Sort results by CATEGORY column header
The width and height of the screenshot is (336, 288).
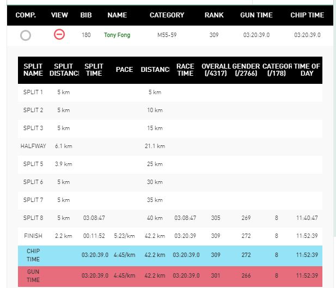point(167,15)
